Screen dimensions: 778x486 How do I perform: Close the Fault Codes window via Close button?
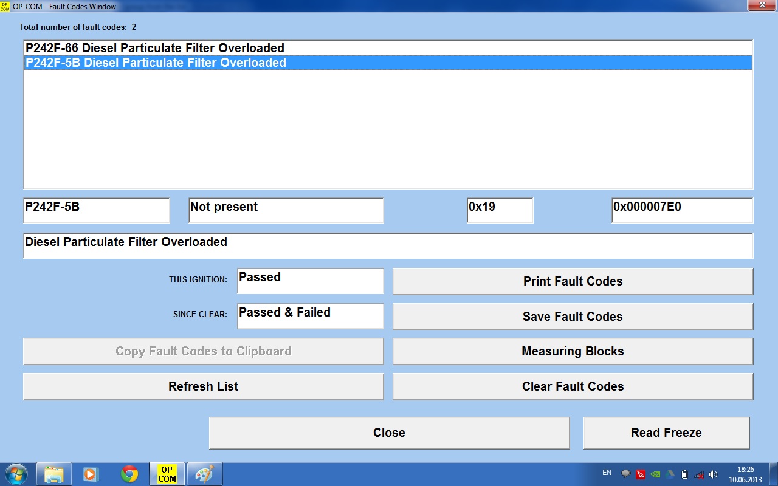pos(389,433)
